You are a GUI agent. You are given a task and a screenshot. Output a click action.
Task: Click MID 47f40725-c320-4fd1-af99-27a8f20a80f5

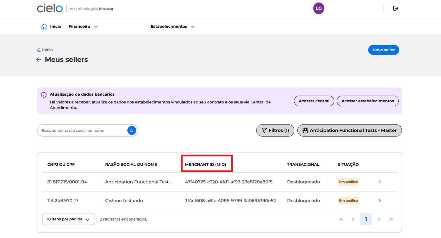pos(228,182)
